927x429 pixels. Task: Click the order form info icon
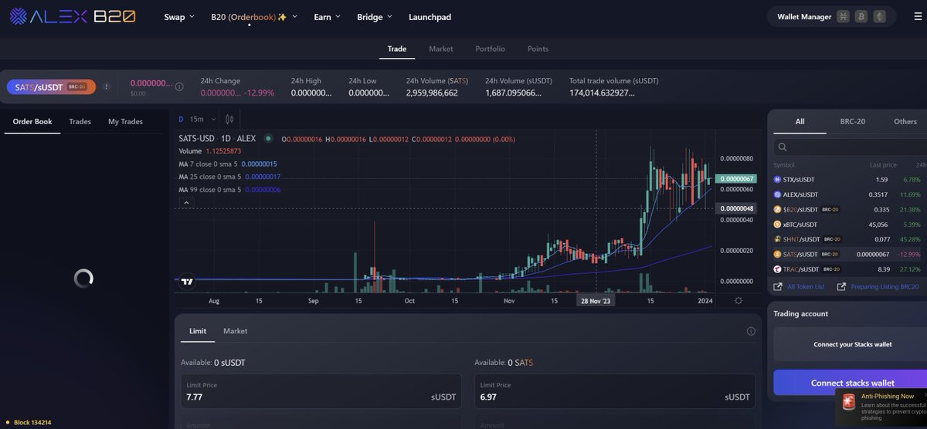pos(751,331)
